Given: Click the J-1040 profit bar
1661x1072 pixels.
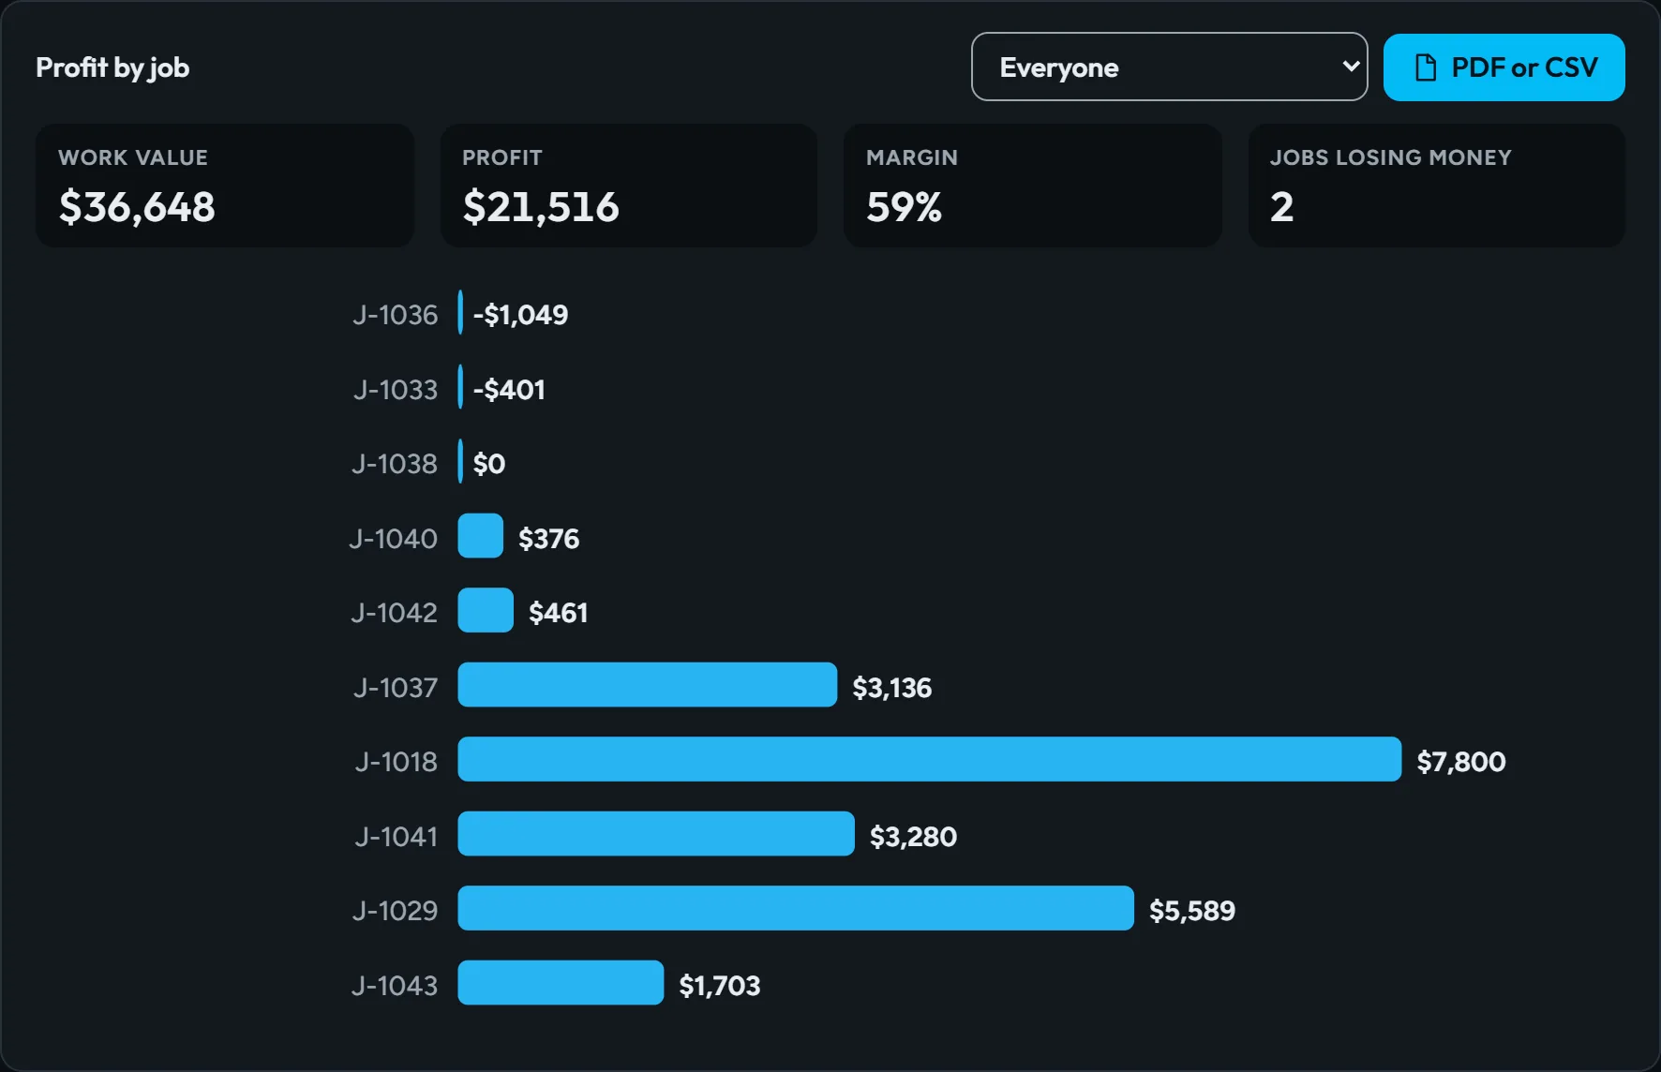Looking at the screenshot, I should 480,536.
